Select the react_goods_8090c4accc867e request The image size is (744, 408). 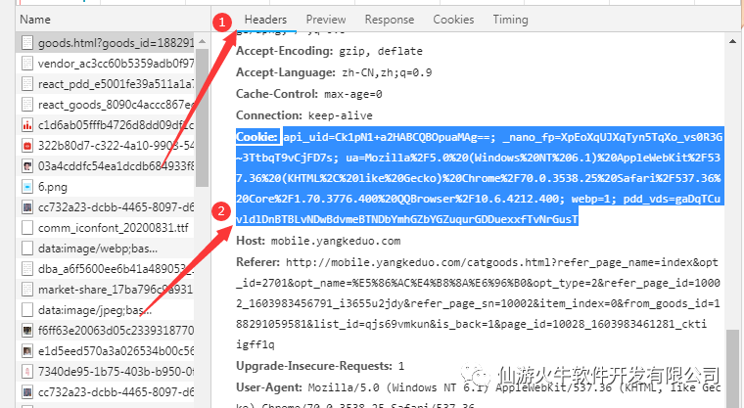[107, 105]
